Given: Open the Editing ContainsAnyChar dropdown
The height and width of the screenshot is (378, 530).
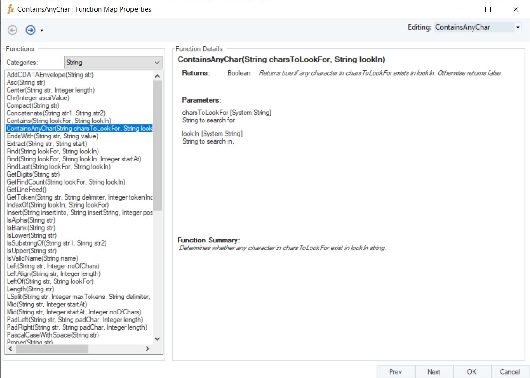Looking at the screenshot, I should coord(518,27).
